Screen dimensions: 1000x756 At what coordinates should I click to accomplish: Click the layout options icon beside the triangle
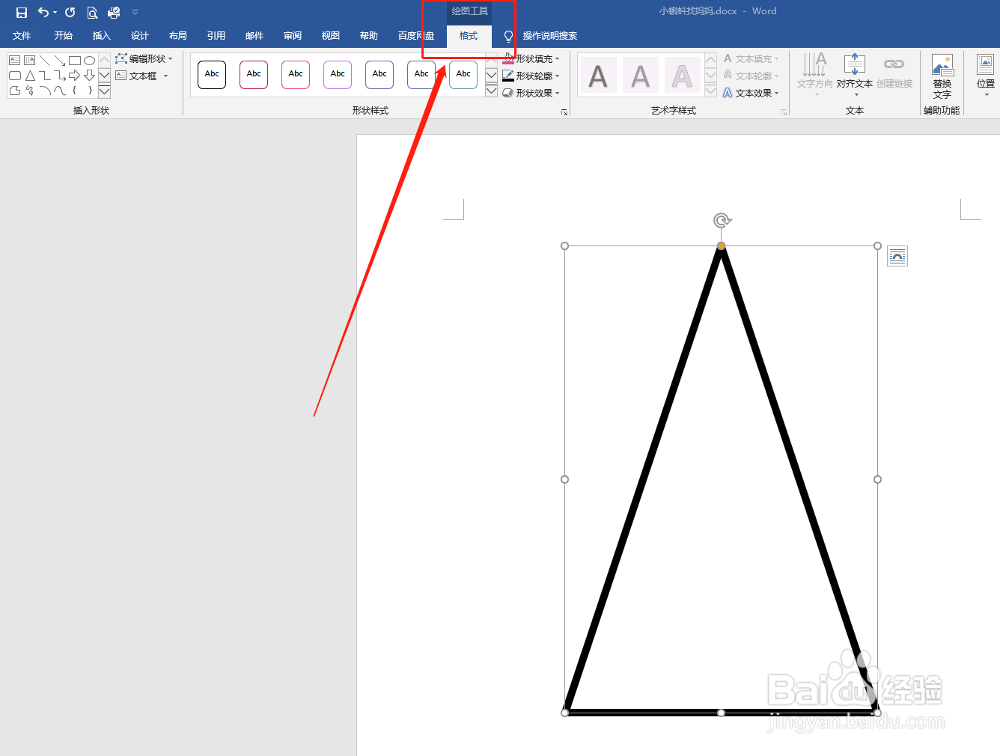tap(897, 257)
